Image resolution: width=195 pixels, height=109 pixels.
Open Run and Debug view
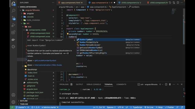[x=13, y=25]
